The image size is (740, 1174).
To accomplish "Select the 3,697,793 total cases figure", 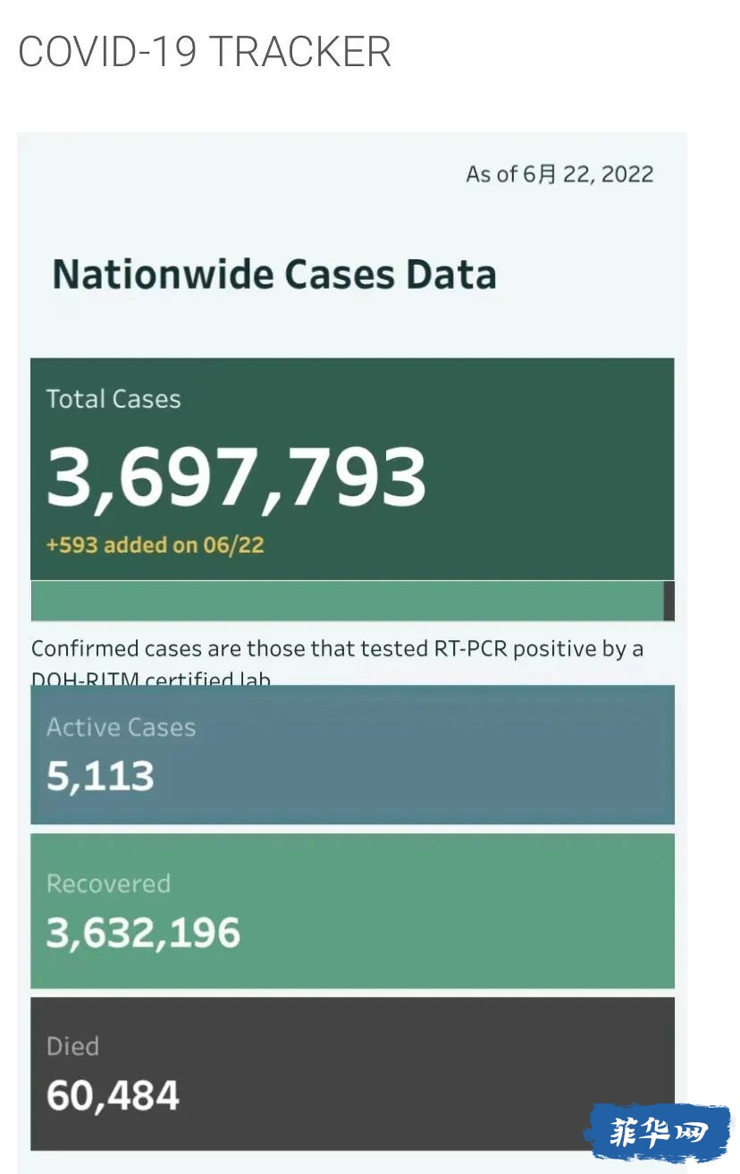I will point(237,477).
